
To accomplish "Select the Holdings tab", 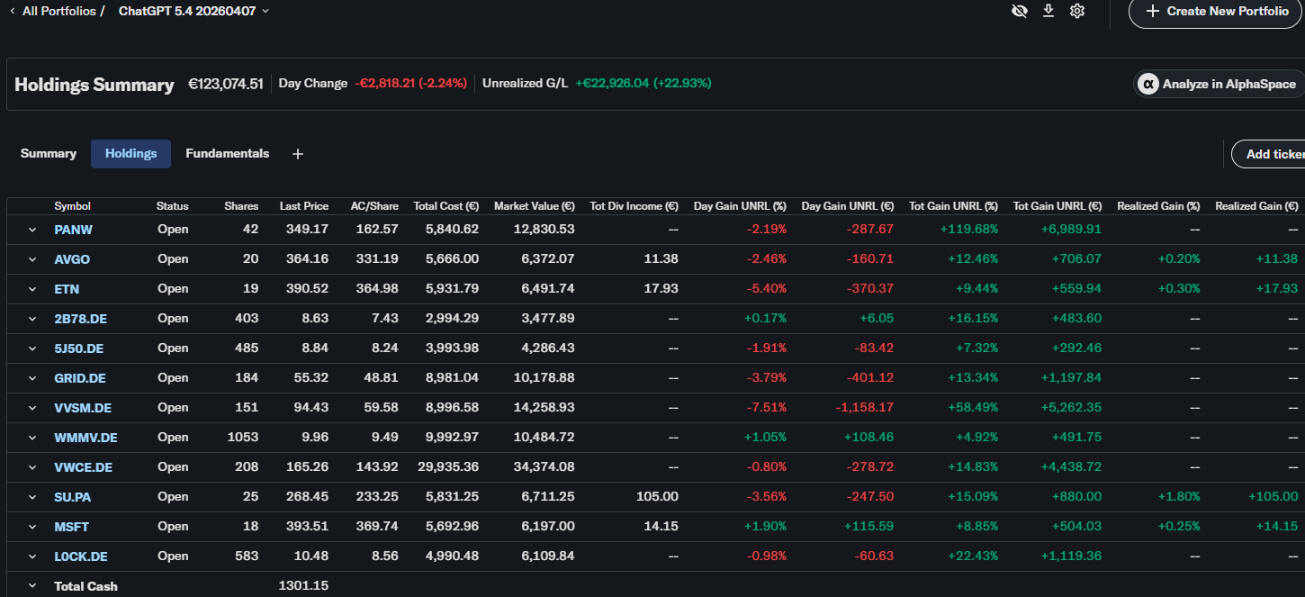I will point(131,154).
